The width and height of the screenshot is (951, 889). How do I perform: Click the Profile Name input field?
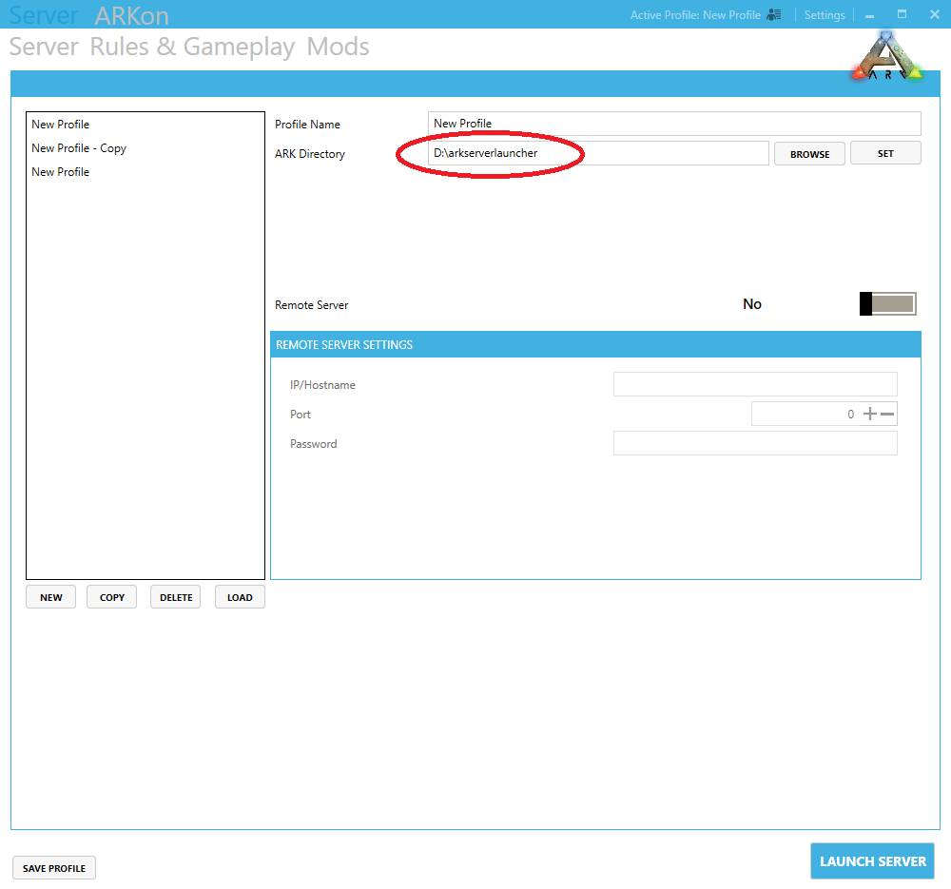[x=674, y=123]
